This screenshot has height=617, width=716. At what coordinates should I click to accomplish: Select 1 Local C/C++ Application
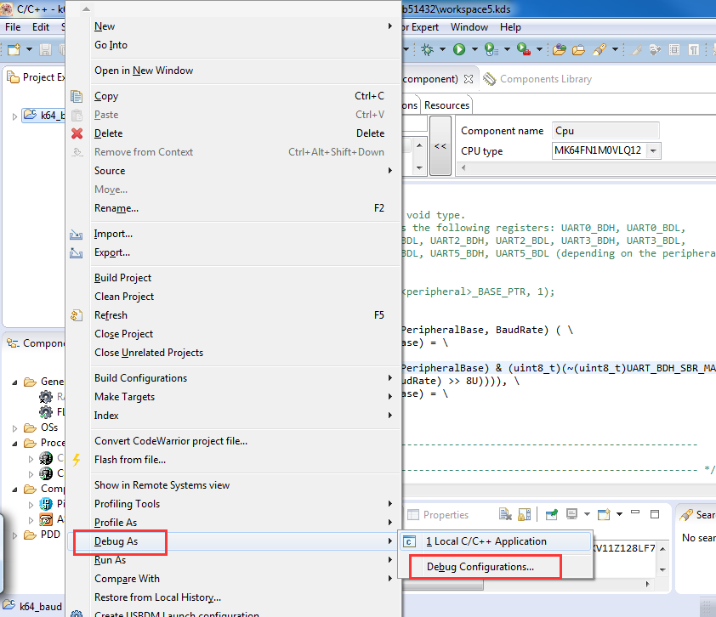pyautogui.click(x=496, y=541)
